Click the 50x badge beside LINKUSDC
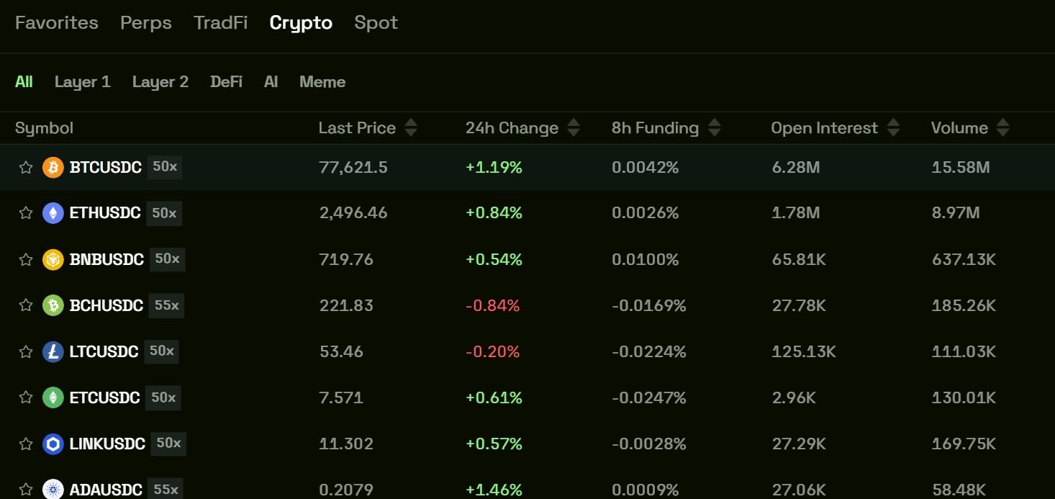 [x=169, y=444]
